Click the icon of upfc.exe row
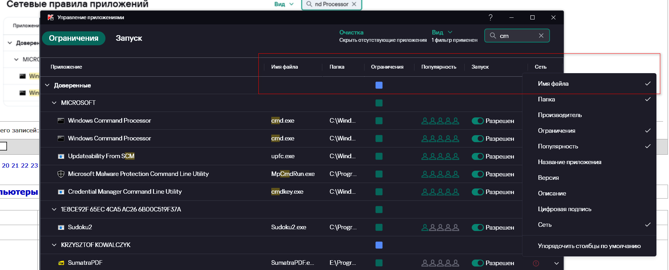The height and width of the screenshot is (270, 669). (61, 156)
